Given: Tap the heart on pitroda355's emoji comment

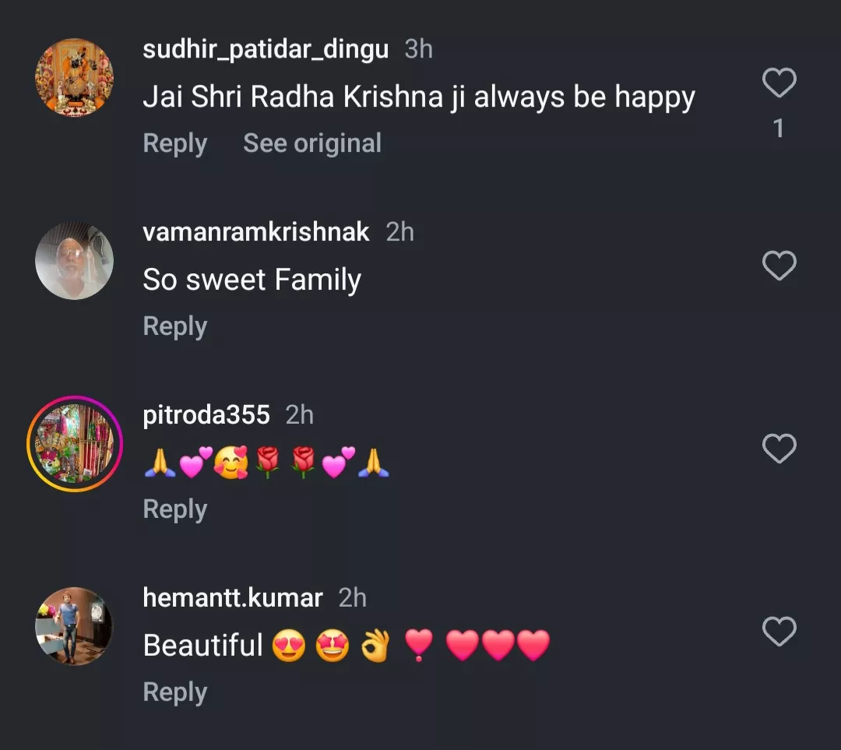Looking at the screenshot, I should (779, 449).
